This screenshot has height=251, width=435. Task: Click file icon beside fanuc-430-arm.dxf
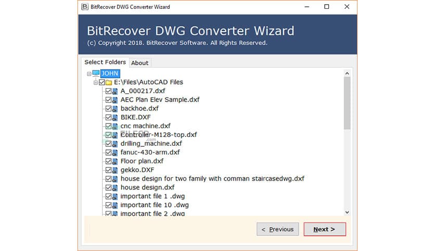pyautogui.click(x=115, y=152)
